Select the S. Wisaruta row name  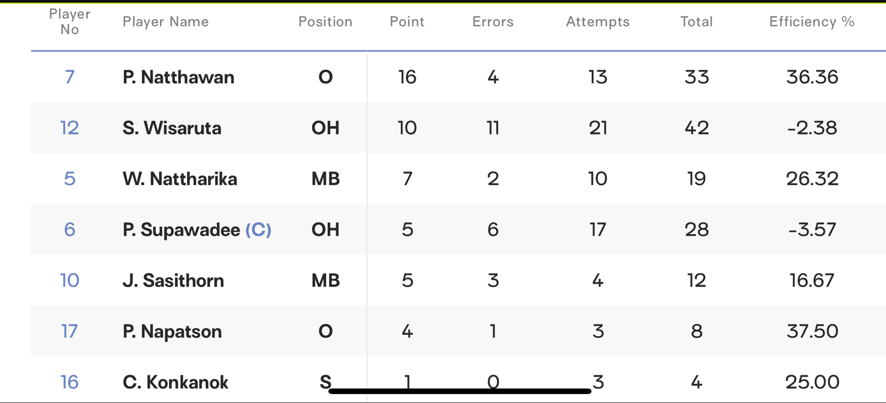172,128
